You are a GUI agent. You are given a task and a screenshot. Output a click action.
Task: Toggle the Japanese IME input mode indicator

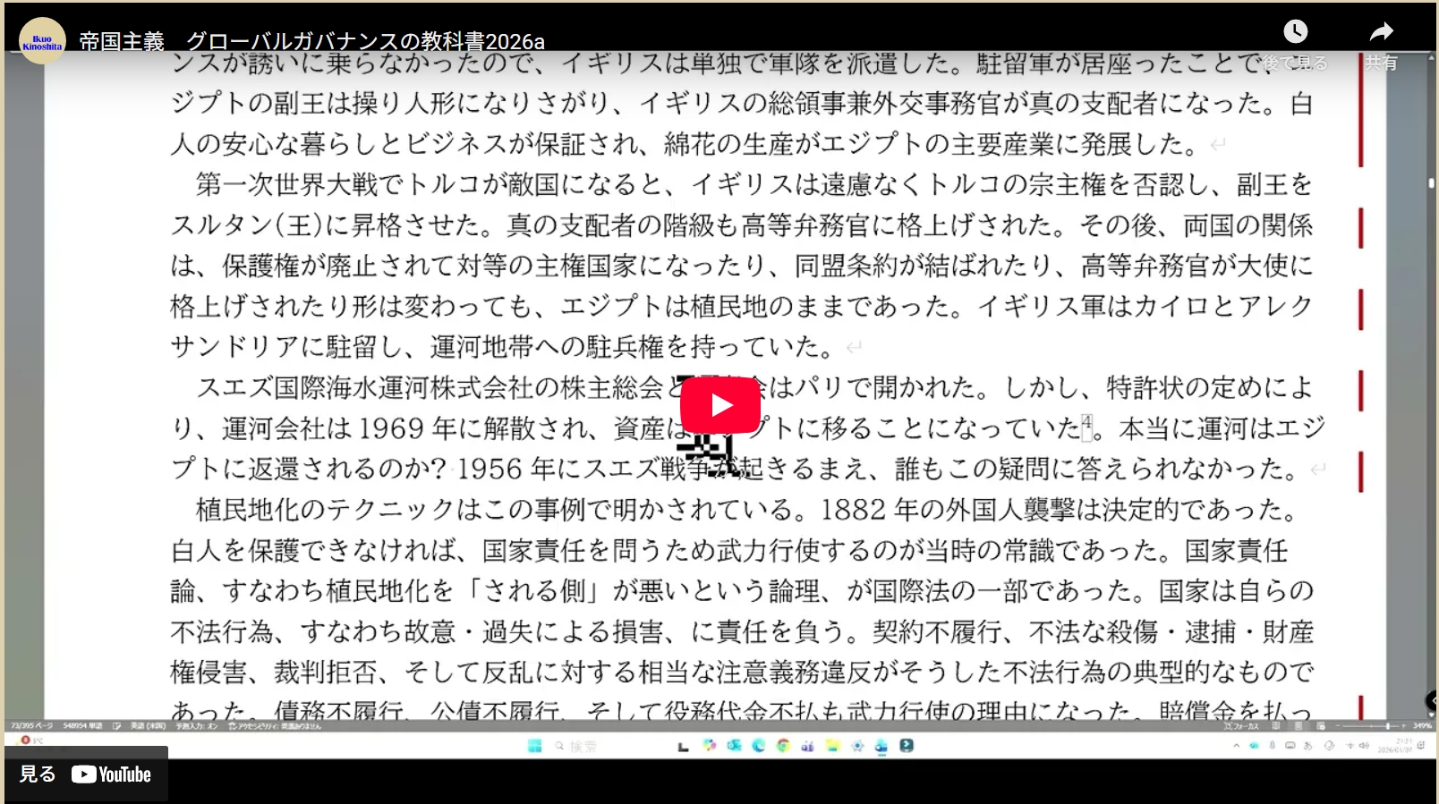[1308, 746]
